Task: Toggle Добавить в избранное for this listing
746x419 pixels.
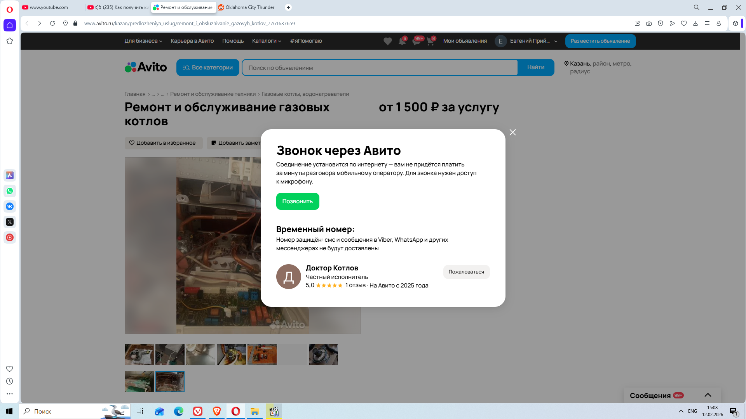Action: pyautogui.click(x=163, y=143)
